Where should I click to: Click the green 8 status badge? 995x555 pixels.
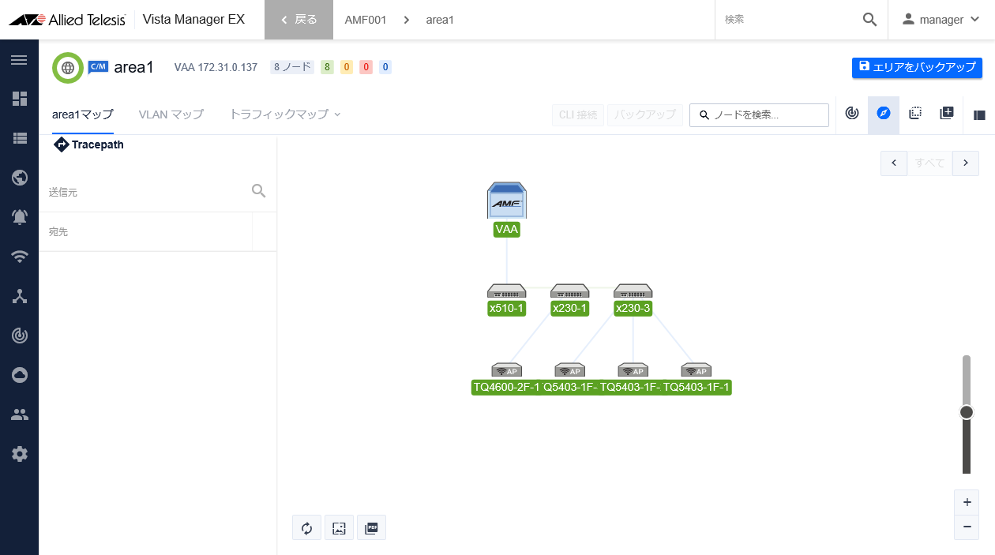pos(327,67)
